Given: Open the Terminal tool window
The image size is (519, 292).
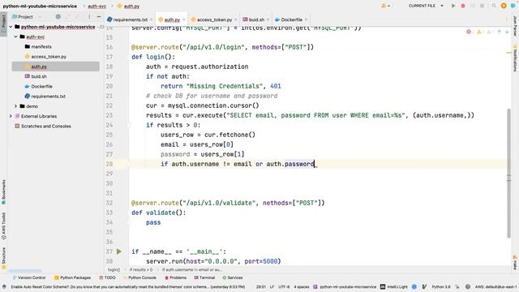Looking at the screenshot, I should (x=204, y=277).
